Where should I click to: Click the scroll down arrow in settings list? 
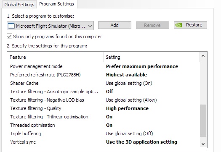click(x=203, y=144)
